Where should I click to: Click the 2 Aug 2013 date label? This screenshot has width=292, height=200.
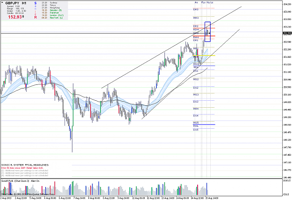[x=6, y=198]
